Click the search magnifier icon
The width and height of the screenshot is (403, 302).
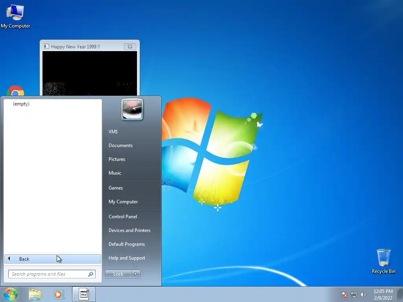tap(91, 274)
